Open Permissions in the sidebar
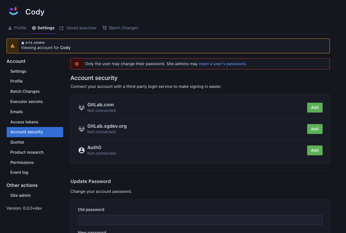Viewport: 346px width, 233px height. pyautogui.click(x=35, y=162)
